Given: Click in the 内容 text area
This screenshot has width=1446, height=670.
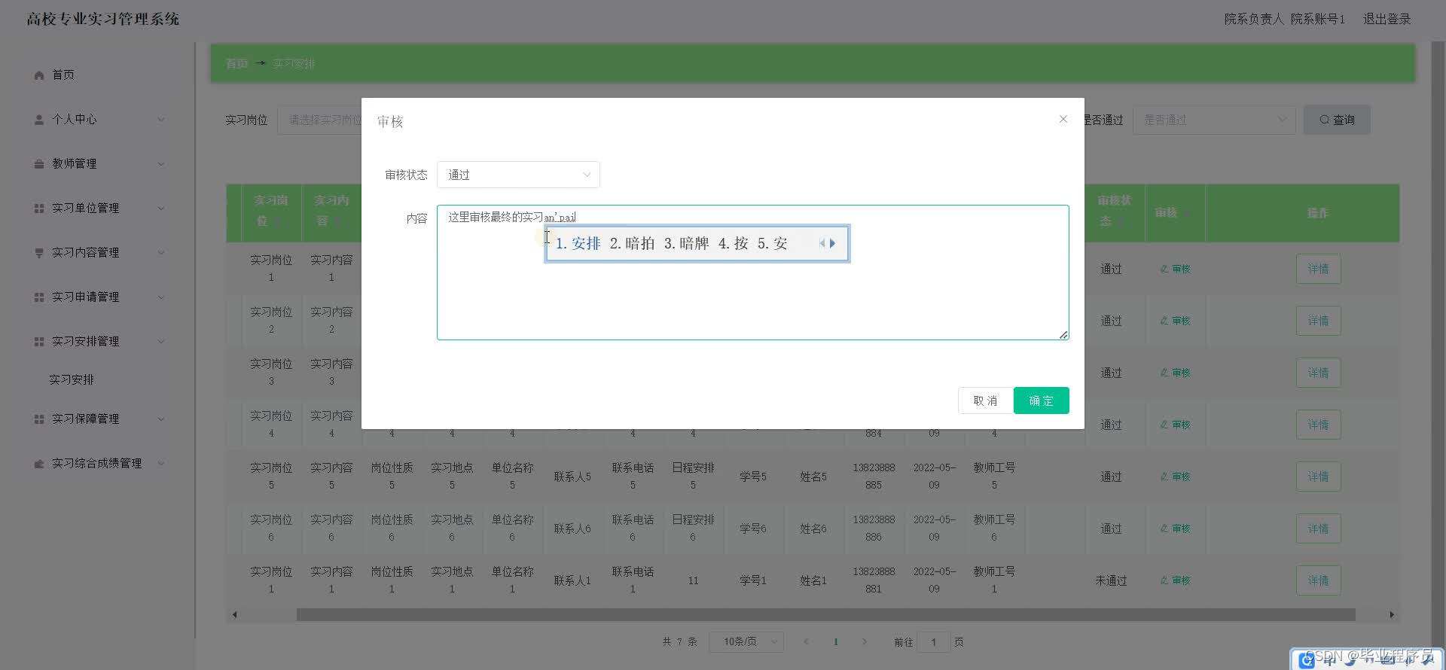Looking at the screenshot, I should (752, 273).
